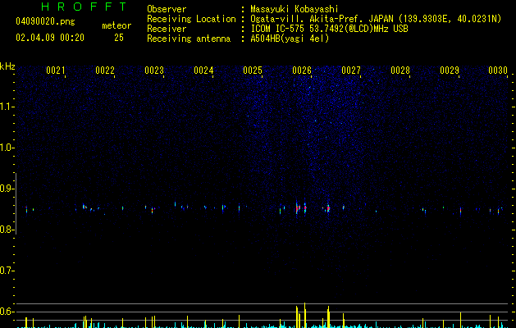Click the HROFFT title text
The height and width of the screenshot is (328, 516).
tap(84, 7)
